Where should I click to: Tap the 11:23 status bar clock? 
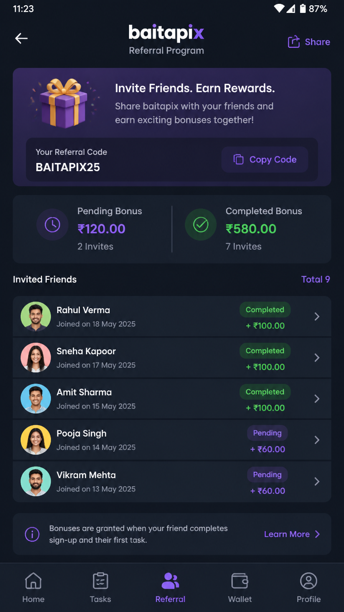pos(24,9)
